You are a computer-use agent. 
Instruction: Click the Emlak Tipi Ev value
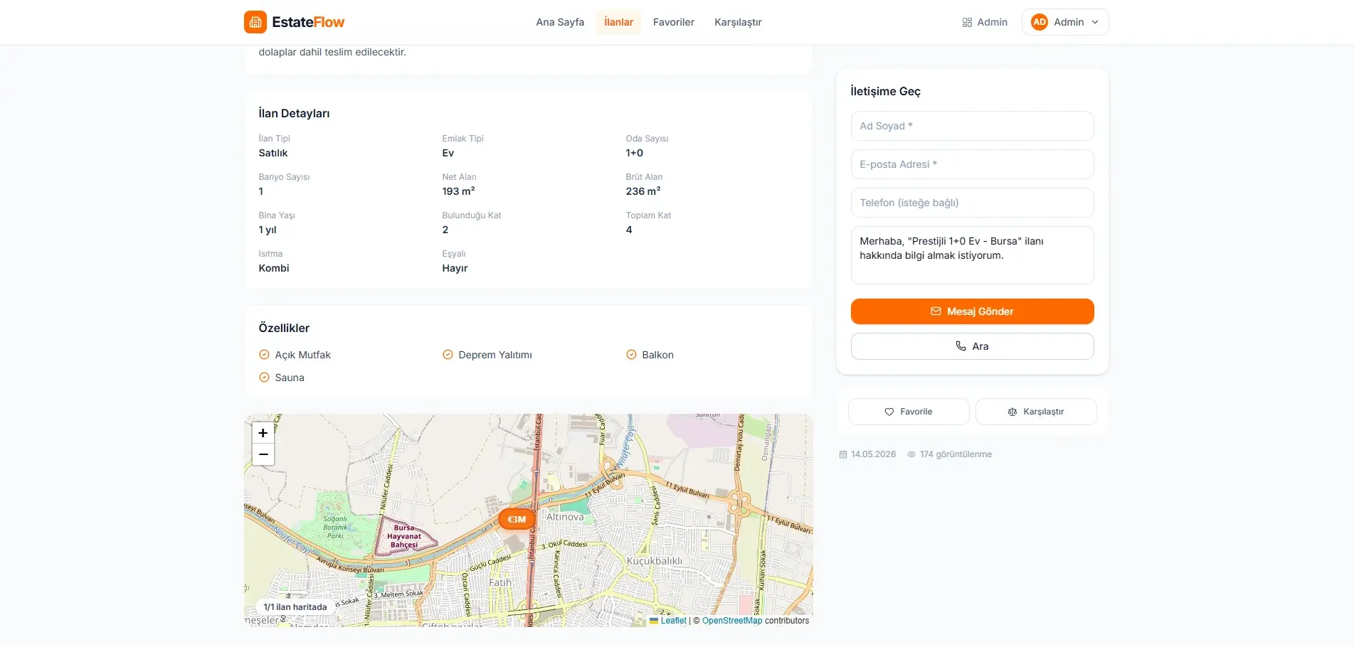point(448,153)
